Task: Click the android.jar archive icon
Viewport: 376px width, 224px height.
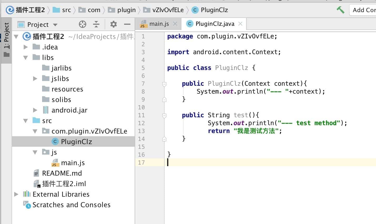Action: pyautogui.click(x=46, y=110)
